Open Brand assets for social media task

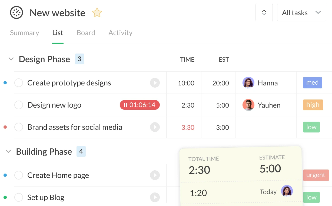click(x=75, y=127)
